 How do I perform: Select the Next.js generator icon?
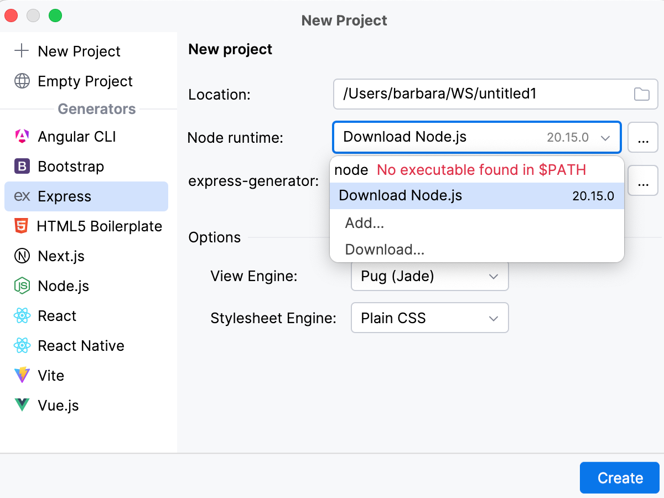pos(22,256)
